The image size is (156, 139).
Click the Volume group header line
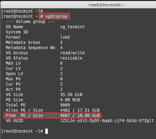coord(31,22)
